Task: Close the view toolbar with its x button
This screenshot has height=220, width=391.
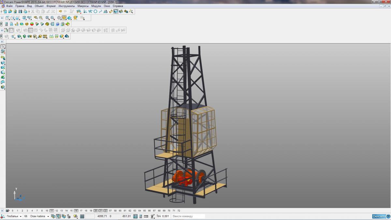Action: (x=2, y=18)
